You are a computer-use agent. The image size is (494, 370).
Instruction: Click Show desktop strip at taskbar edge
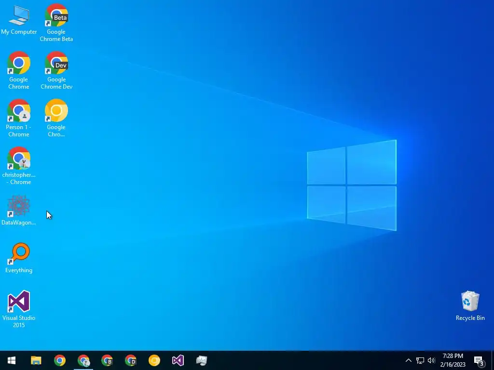(x=493, y=360)
